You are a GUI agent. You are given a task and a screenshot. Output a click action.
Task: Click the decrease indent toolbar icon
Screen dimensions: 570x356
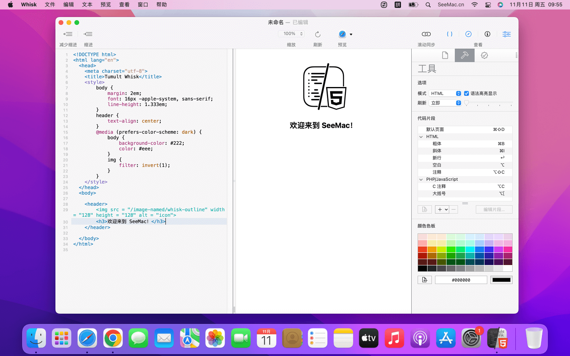pos(68,34)
